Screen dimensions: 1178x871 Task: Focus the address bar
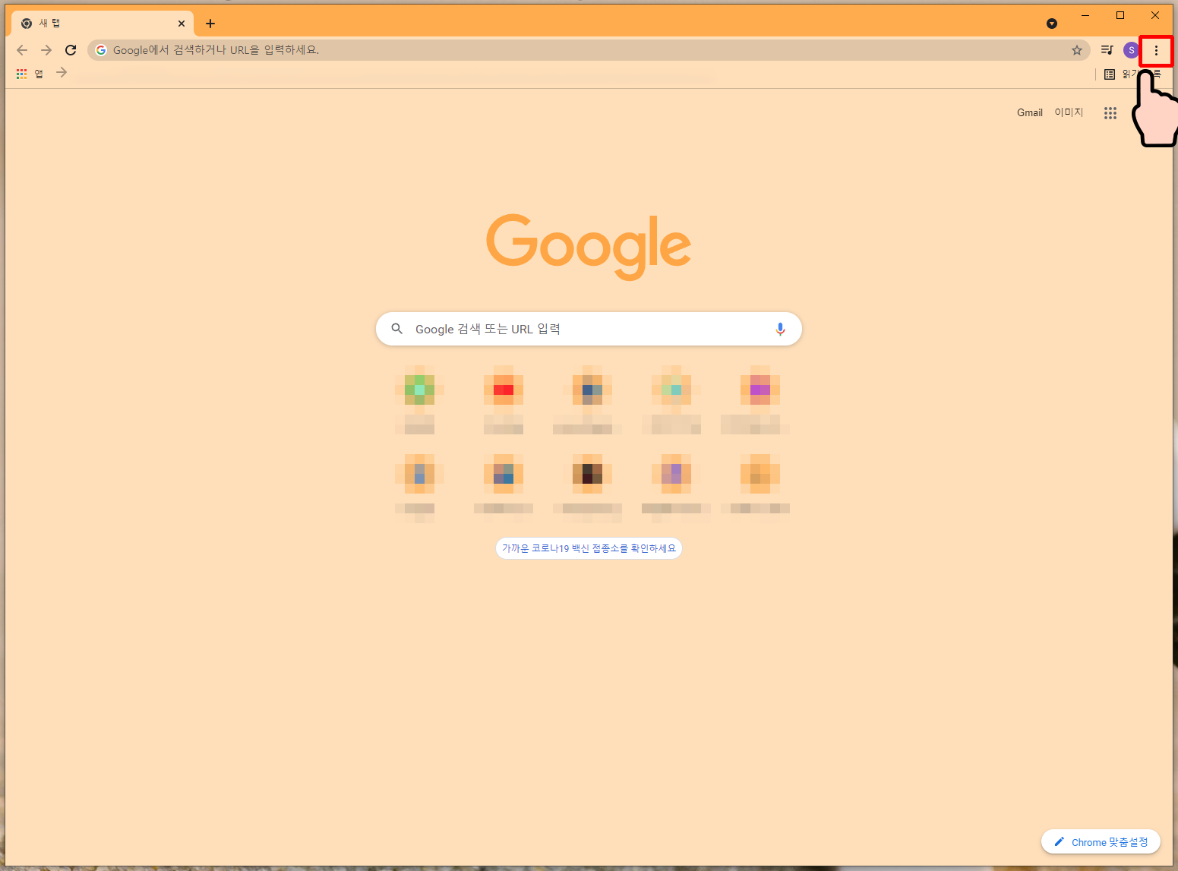[x=589, y=50]
